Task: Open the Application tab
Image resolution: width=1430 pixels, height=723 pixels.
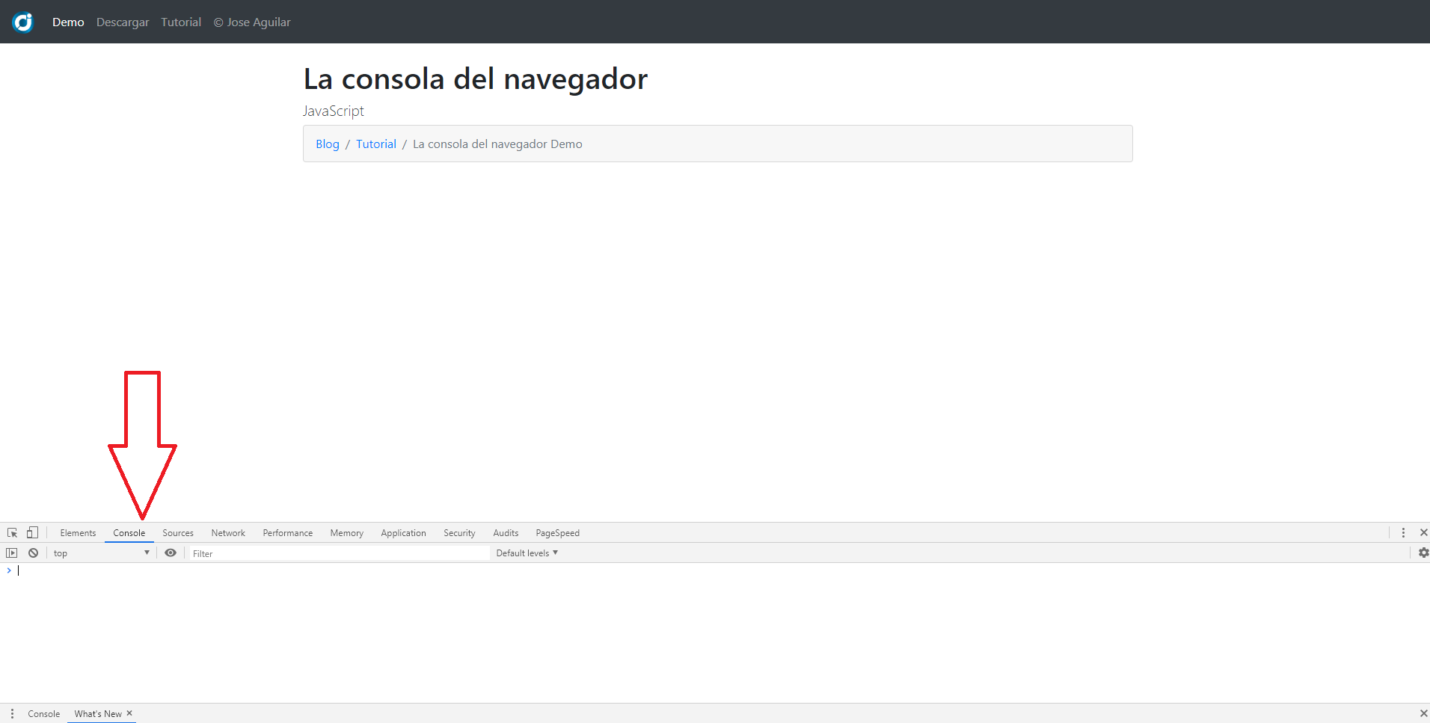Action: coord(403,533)
